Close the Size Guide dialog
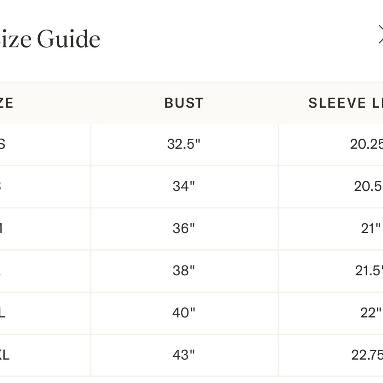Screen dimensions: 383x383 click(381, 34)
